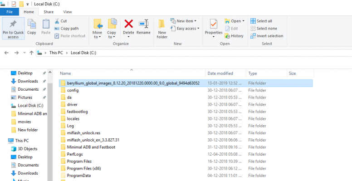The height and width of the screenshot is (181, 352).
Task: Select This PC in navigation pane
Action: click(22, 141)
